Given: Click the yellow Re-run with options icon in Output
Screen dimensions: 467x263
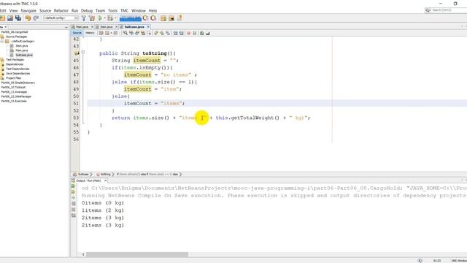Looking at the screenshot, I should click(x=74, y=191).
